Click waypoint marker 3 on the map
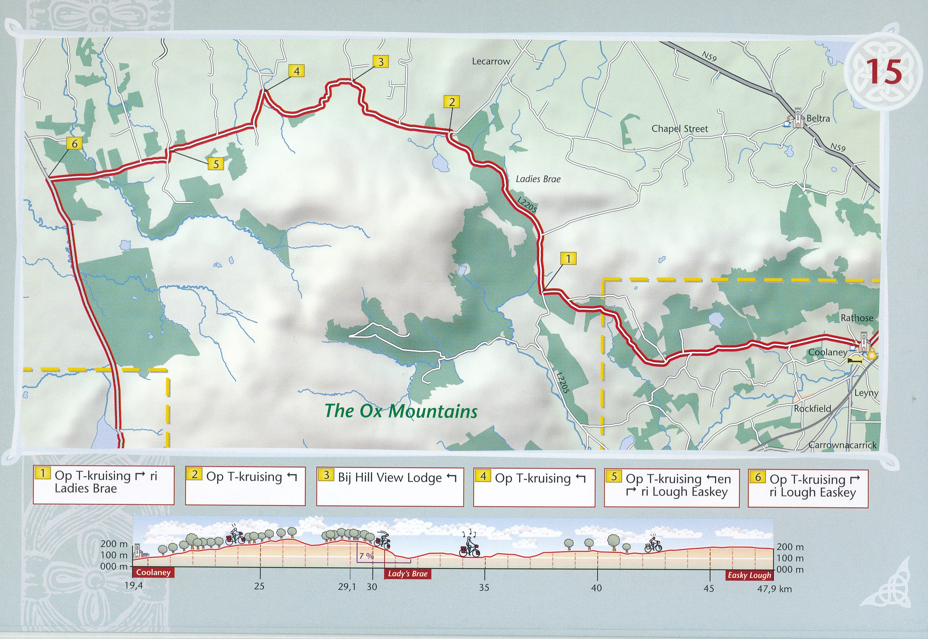This screenshot has height=639, width=928. [381, 62]
